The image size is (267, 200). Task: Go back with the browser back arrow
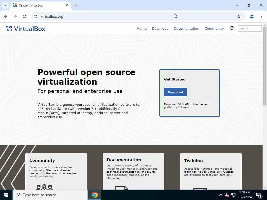click(6, 16)
